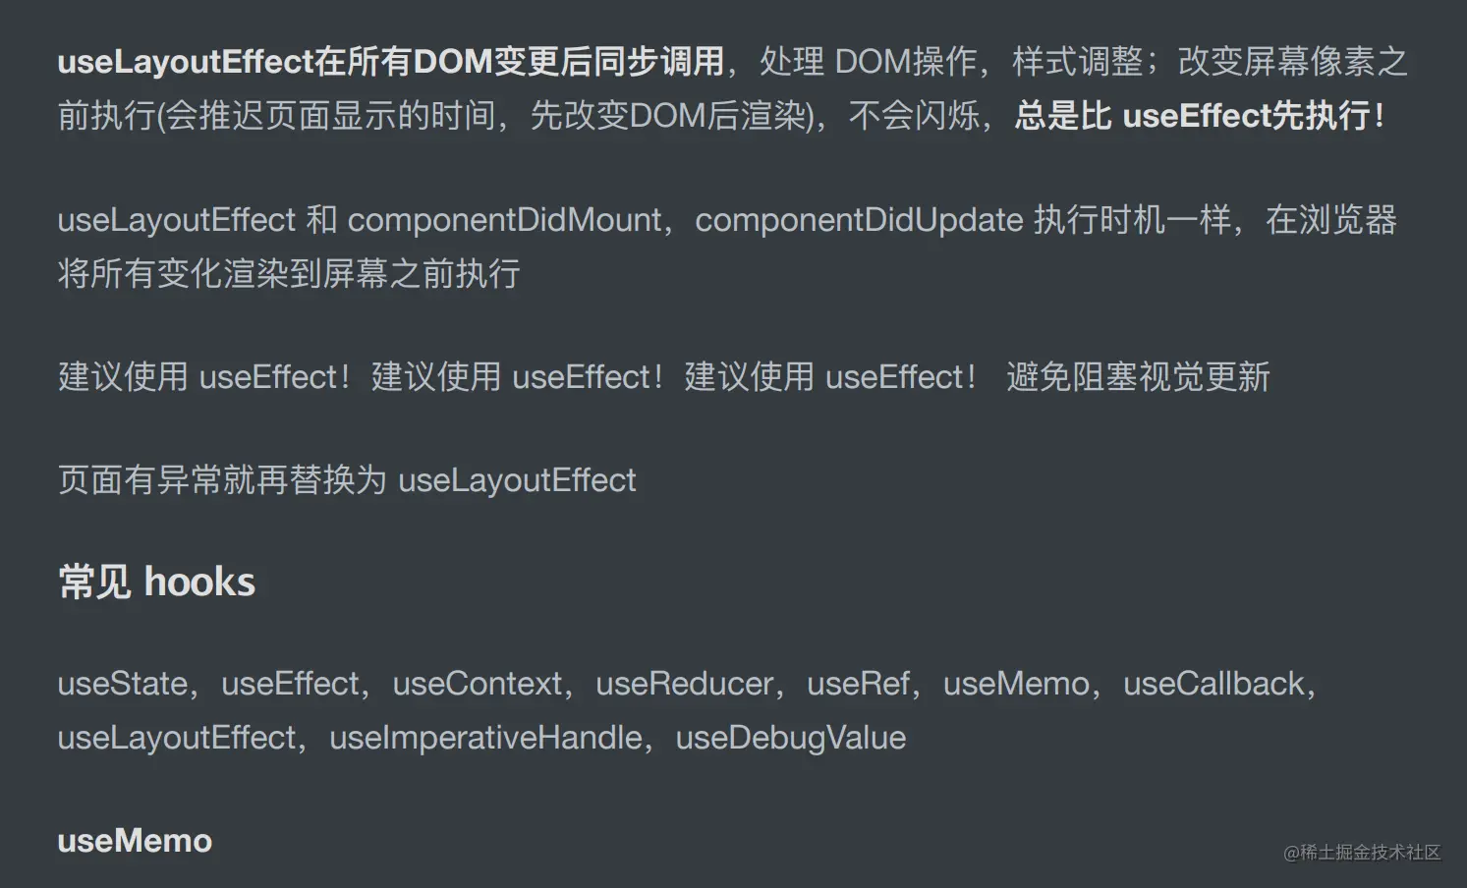1467x888 pixels.
Task: Click useState in the hooks list
Action: tap(122, 684)
